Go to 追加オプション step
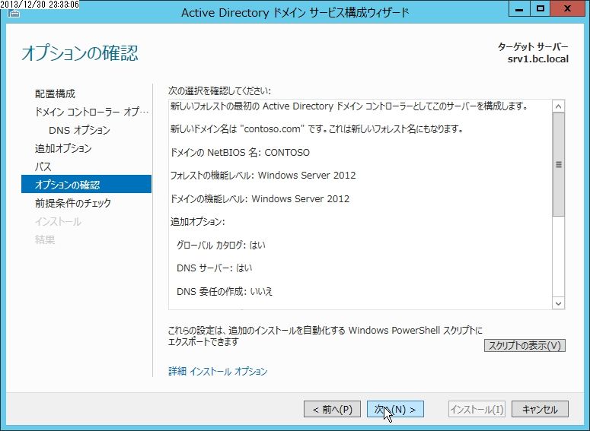This screenshot has height=431, width=590. 63,148
